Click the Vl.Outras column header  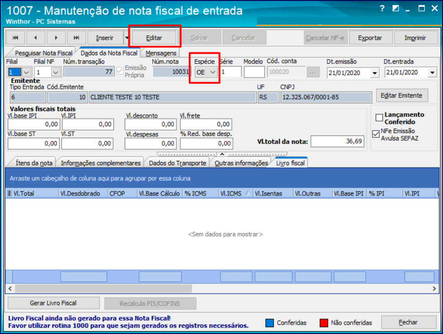313,194
